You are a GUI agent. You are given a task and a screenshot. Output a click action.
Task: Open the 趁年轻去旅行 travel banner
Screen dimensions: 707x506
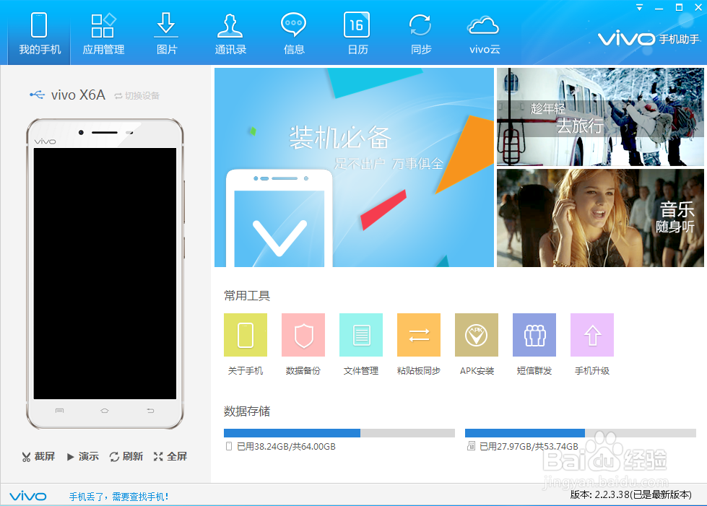(600, 117)
